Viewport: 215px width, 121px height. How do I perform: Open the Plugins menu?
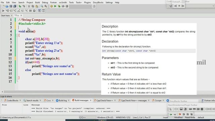tap(87, 2)
